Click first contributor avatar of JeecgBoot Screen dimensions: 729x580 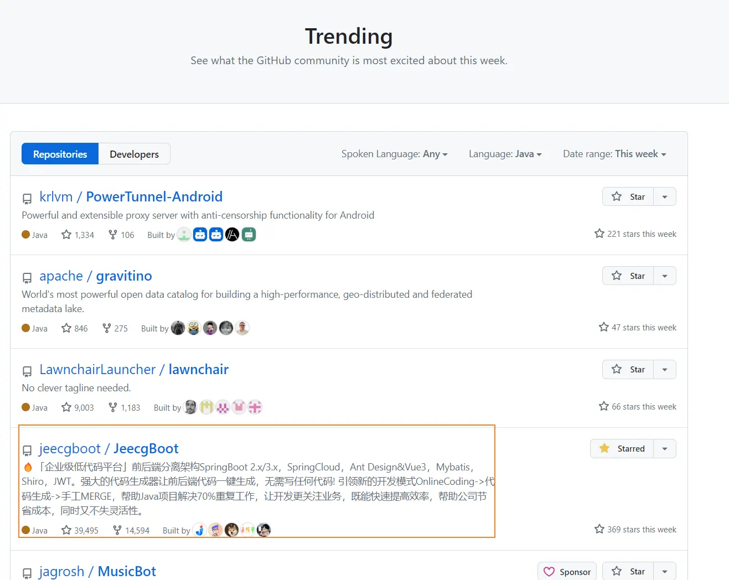(199, 530)
